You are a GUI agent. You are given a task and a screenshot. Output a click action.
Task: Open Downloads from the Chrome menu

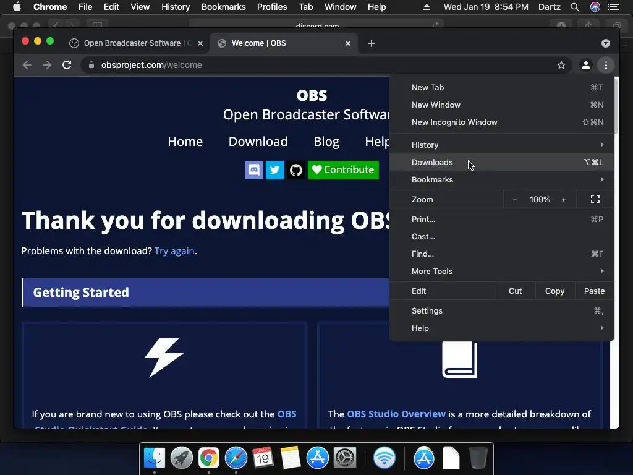502,162
